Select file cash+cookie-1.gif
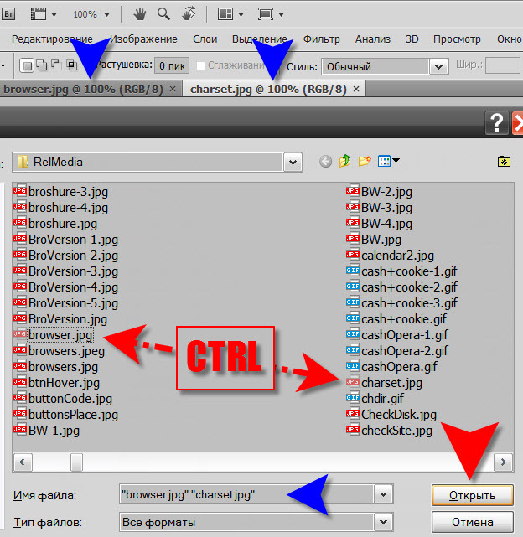The width and height of the screenshot is (523, 537). pyautogui.click(x=401, y=271)
